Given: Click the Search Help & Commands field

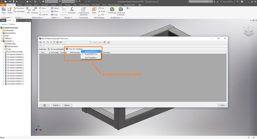Looking at the screenshot, I should point(200,2).
